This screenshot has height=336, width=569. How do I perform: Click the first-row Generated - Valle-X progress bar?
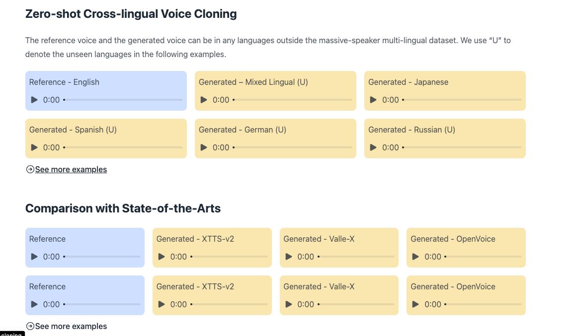click(356, 257)
